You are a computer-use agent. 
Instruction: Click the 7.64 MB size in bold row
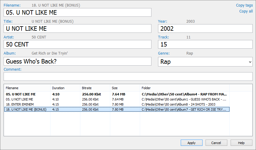coord(119,94)
